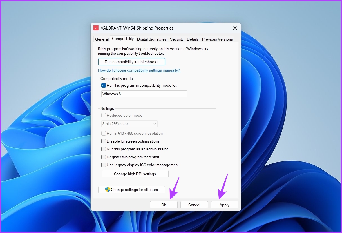Open the Previous Versions tab
The height and width of the screenshot is (233, 342).
click(x=217, y=39)
